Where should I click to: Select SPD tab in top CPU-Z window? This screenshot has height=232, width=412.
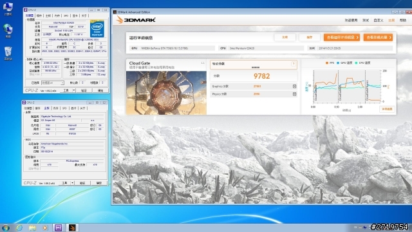coord(66,15)
